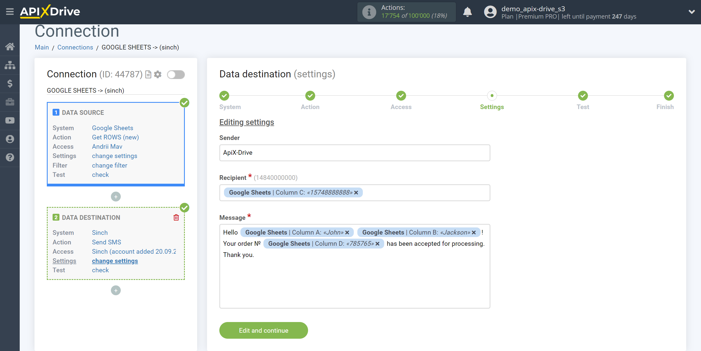The width and height of the screenshot is (701, 351).
Task: Add a step after Data Destination
Action: coord(116,290)
